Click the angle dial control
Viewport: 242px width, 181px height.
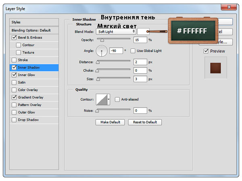pos(102,51)
